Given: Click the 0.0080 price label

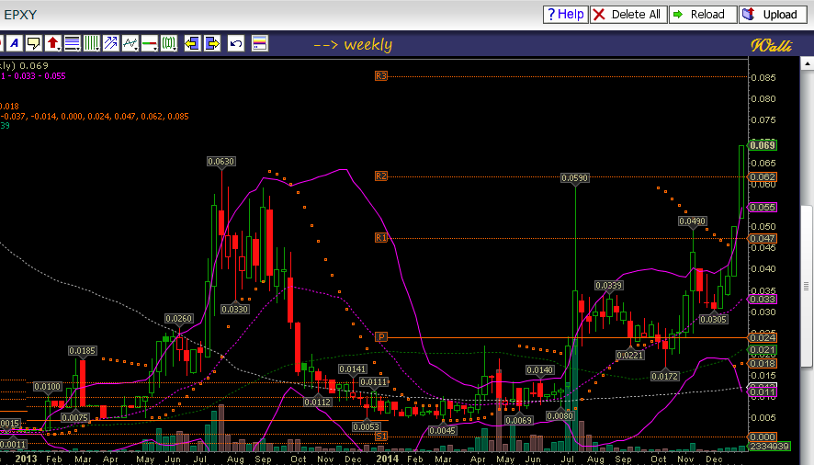Looking at the screenshot, I should [560, 415].
